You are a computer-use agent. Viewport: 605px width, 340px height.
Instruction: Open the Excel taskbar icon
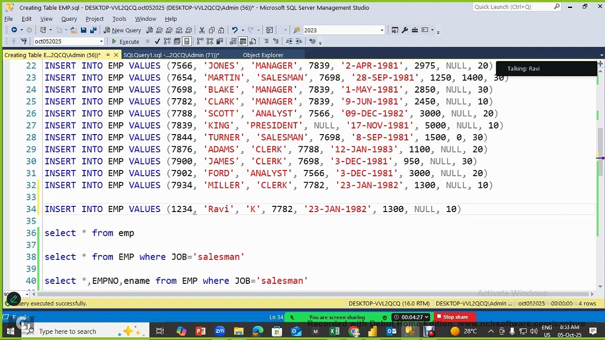(x=334, y=331)
